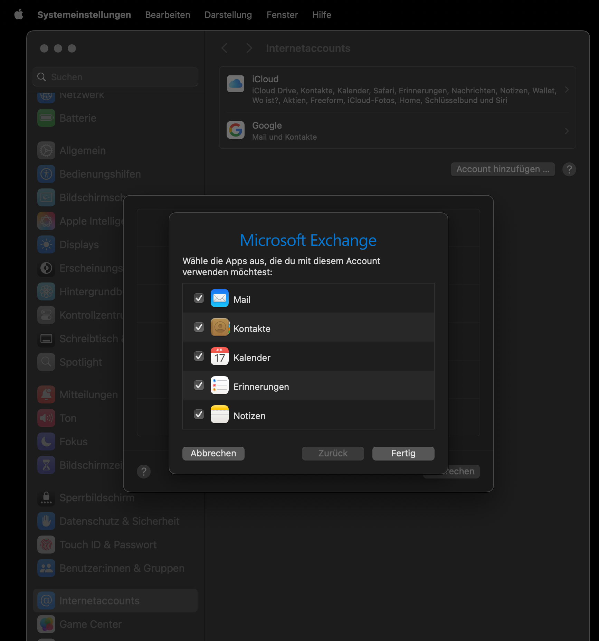Toggle the Erinnerungen checkbox
The height and width of the screenshot is (641, 599).
199,385
